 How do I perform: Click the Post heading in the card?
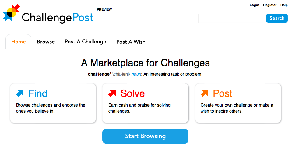coord(223,93)
